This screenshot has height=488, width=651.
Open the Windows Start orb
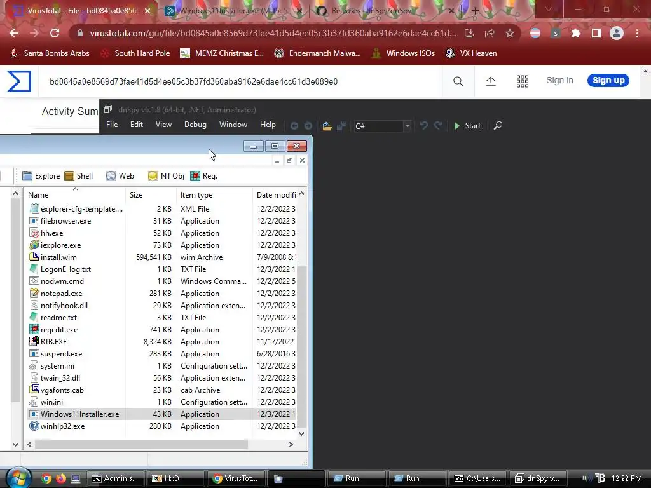[17, 478]
